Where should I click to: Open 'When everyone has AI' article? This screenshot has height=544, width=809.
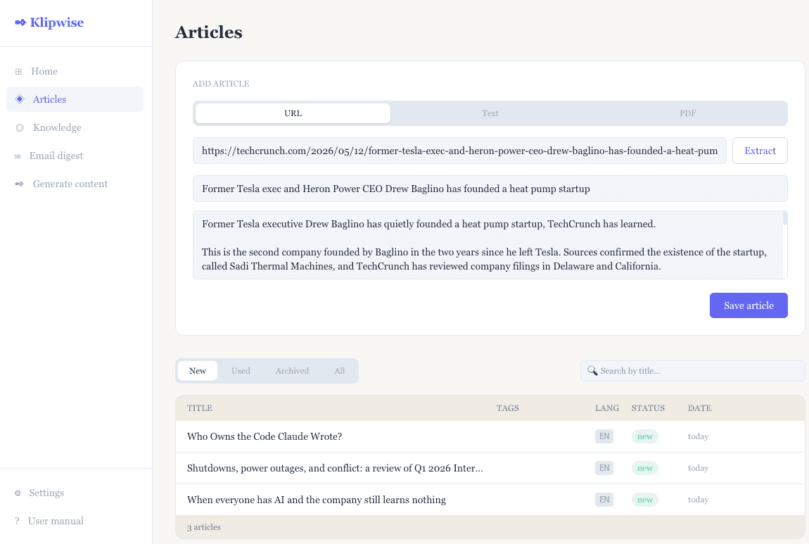click(x=317, y=500)
